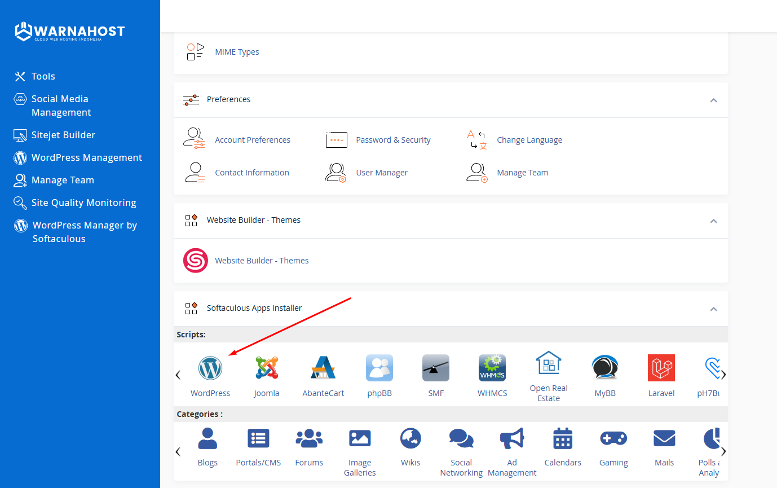Screen dimensions: 777x488
Task: Open the Password & Security link
Action: tap(393, 140)
